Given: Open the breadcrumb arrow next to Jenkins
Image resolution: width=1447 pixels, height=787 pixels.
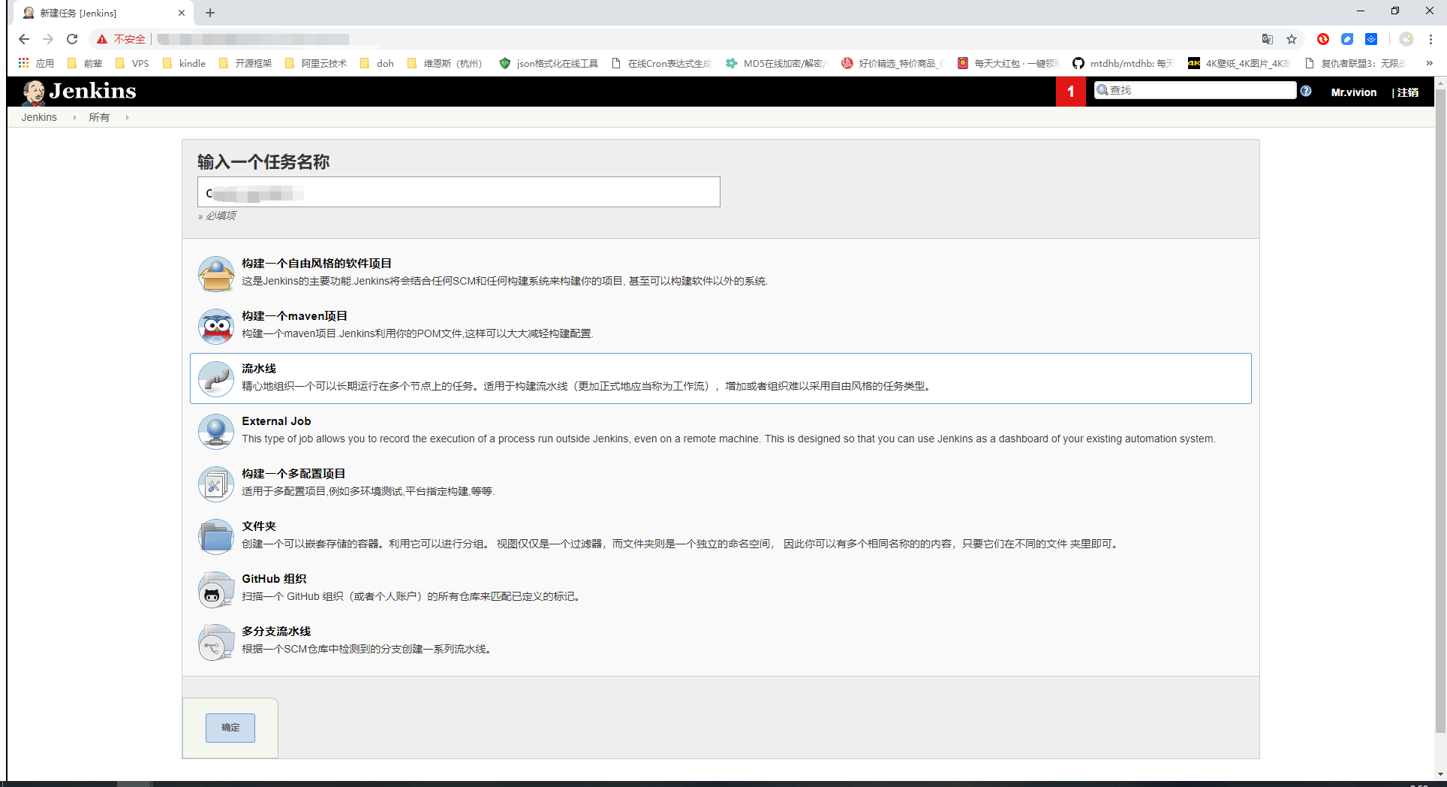Looking at the screenshot, I should [74, 117].
